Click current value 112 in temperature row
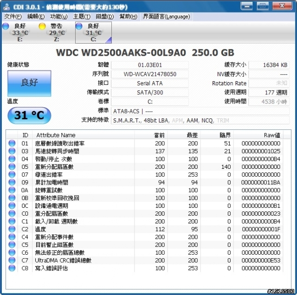Screen dimensions: 297x295 (160, 229)
